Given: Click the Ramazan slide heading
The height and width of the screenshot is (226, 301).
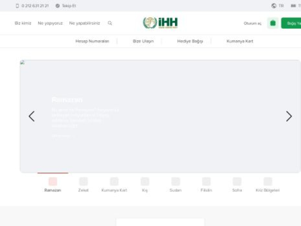Looking at the screenshot, I should pyautogui.click(x=67, y=100).
